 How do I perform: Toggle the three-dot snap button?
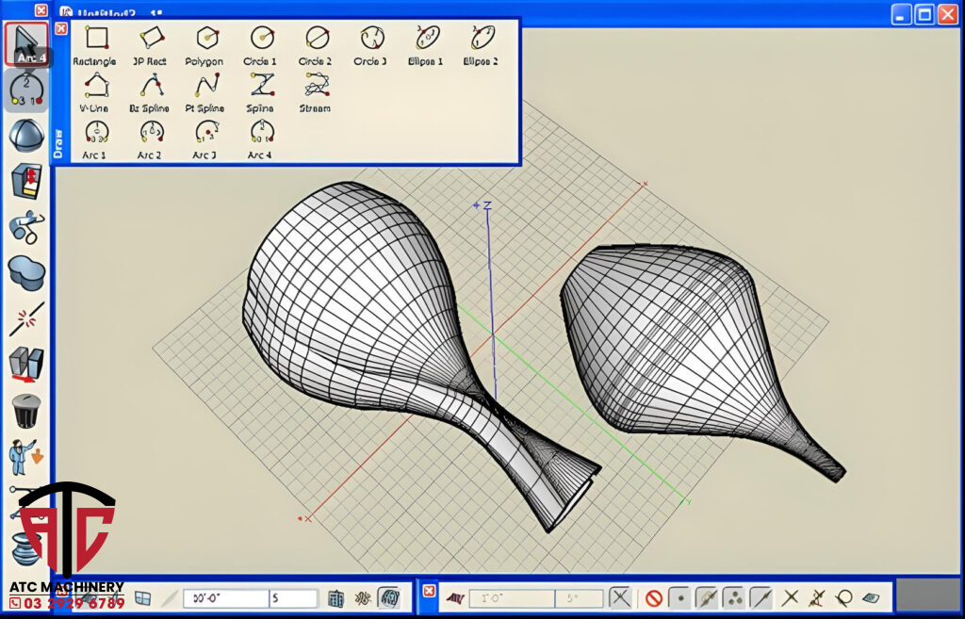coord(733,597)
